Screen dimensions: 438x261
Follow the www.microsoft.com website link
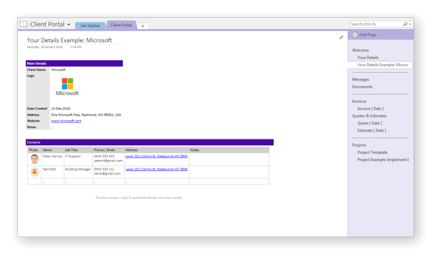click(x=66, y=121)
